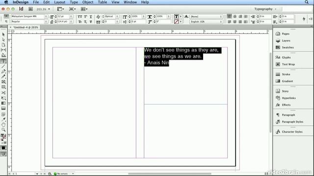Select the Gradient Feather tool
The image size is (314, 176).
pos(3,108)
